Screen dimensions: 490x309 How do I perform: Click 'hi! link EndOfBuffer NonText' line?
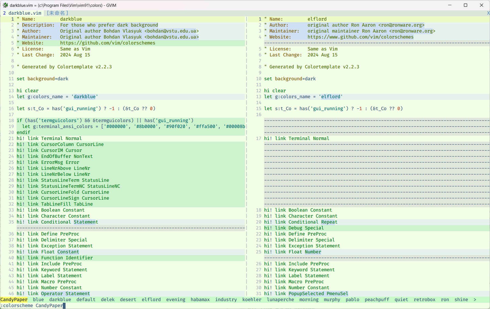[55, 156]
